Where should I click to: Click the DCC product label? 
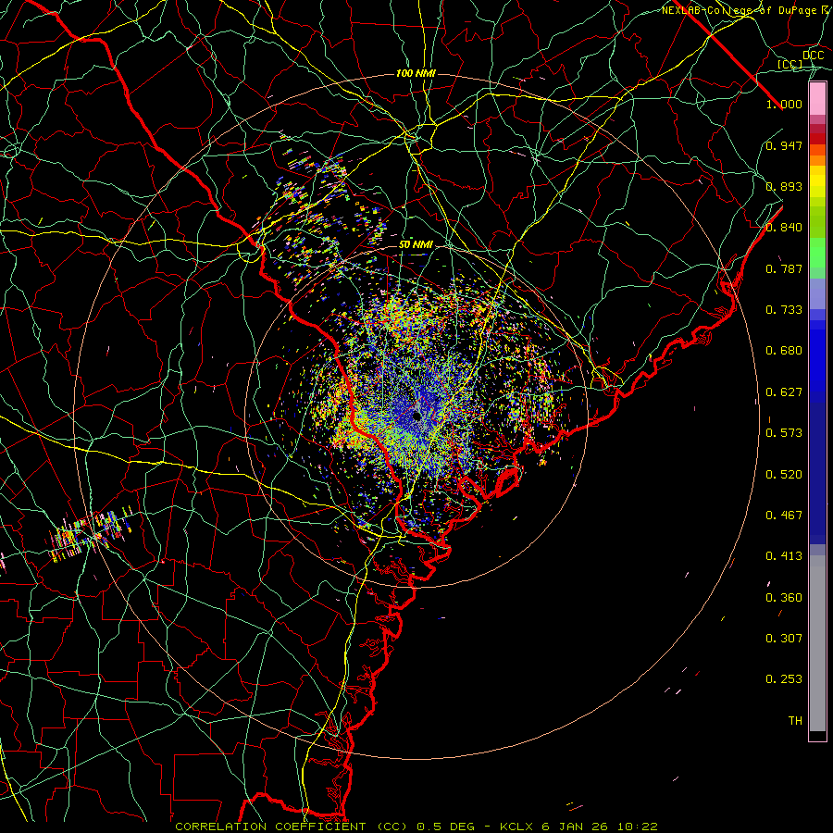pyautogui.click(x=814, y=56)
